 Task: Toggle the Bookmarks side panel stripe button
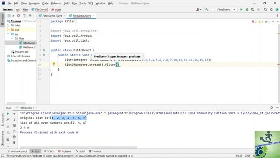3,138
